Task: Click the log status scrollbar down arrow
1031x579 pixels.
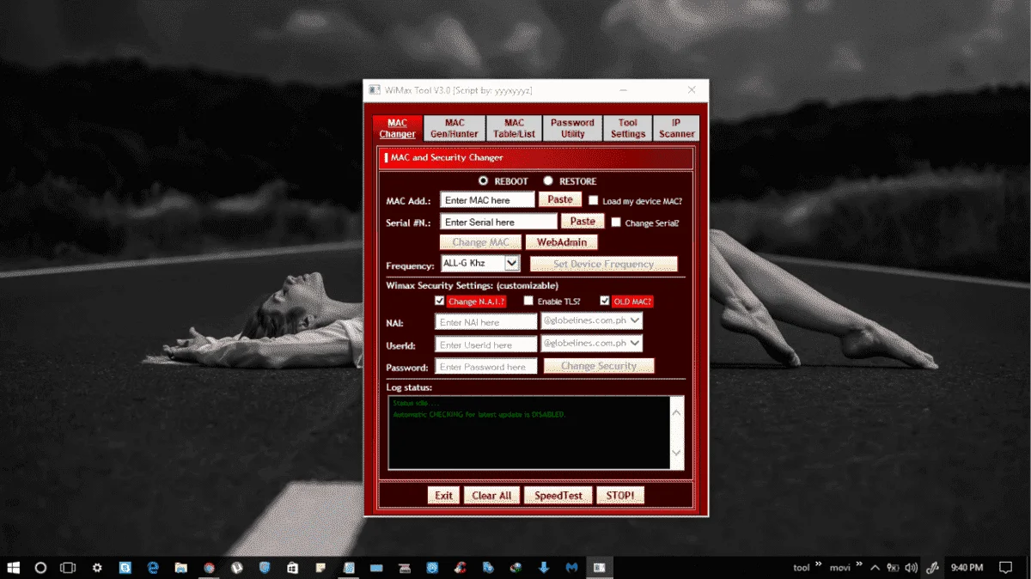Action: 676,453
